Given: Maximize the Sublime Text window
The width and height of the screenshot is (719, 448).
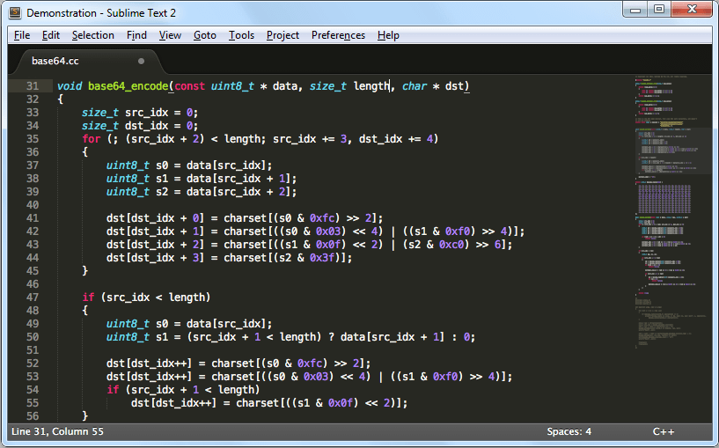Looking at the screenshot, I should click(658, 10).
